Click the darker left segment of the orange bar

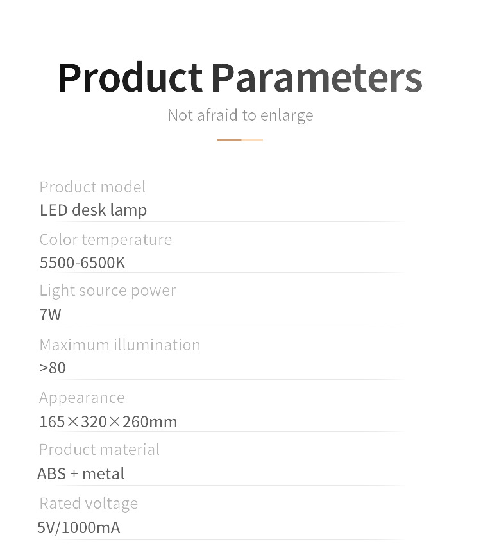tap(229, 139)
